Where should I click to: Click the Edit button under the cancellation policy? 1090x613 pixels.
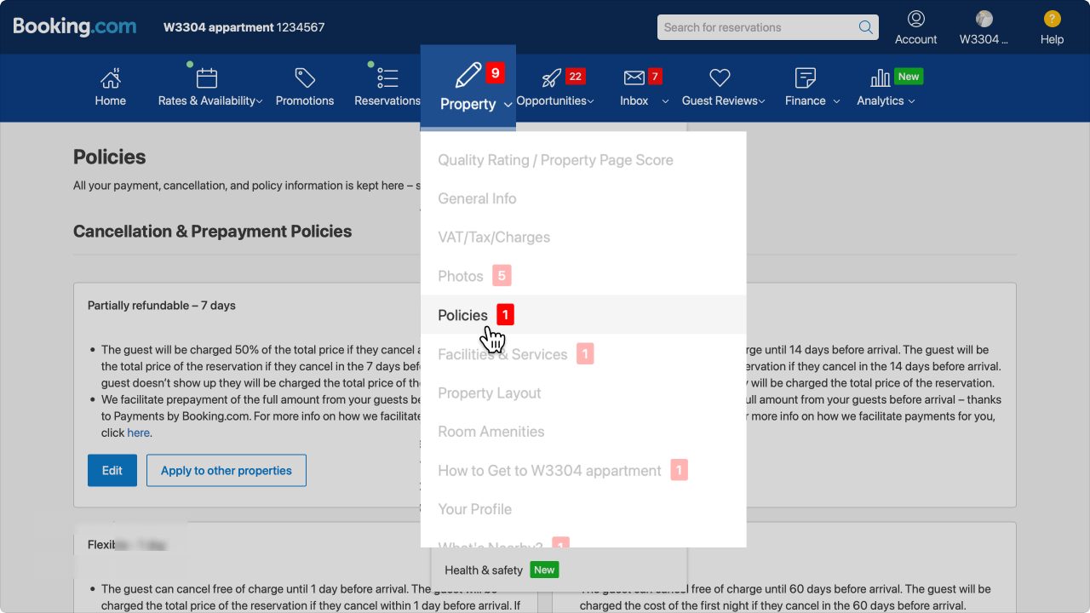[112, 470]
